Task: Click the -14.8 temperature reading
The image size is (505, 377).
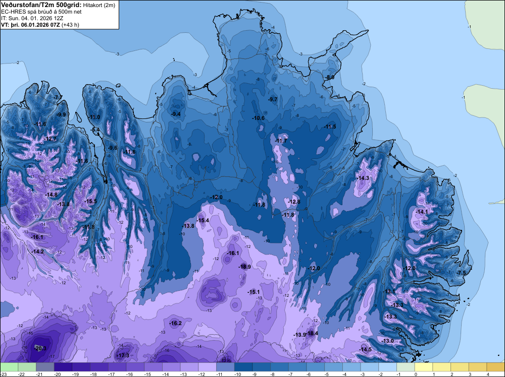Action: [x=51, y=195]
